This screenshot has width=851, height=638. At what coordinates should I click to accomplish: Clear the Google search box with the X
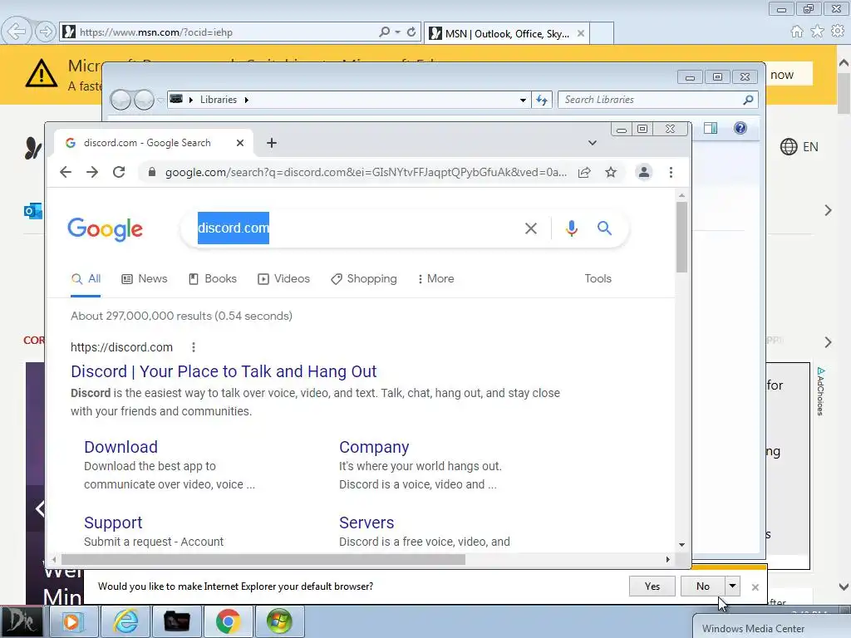(x=531, y=228)
